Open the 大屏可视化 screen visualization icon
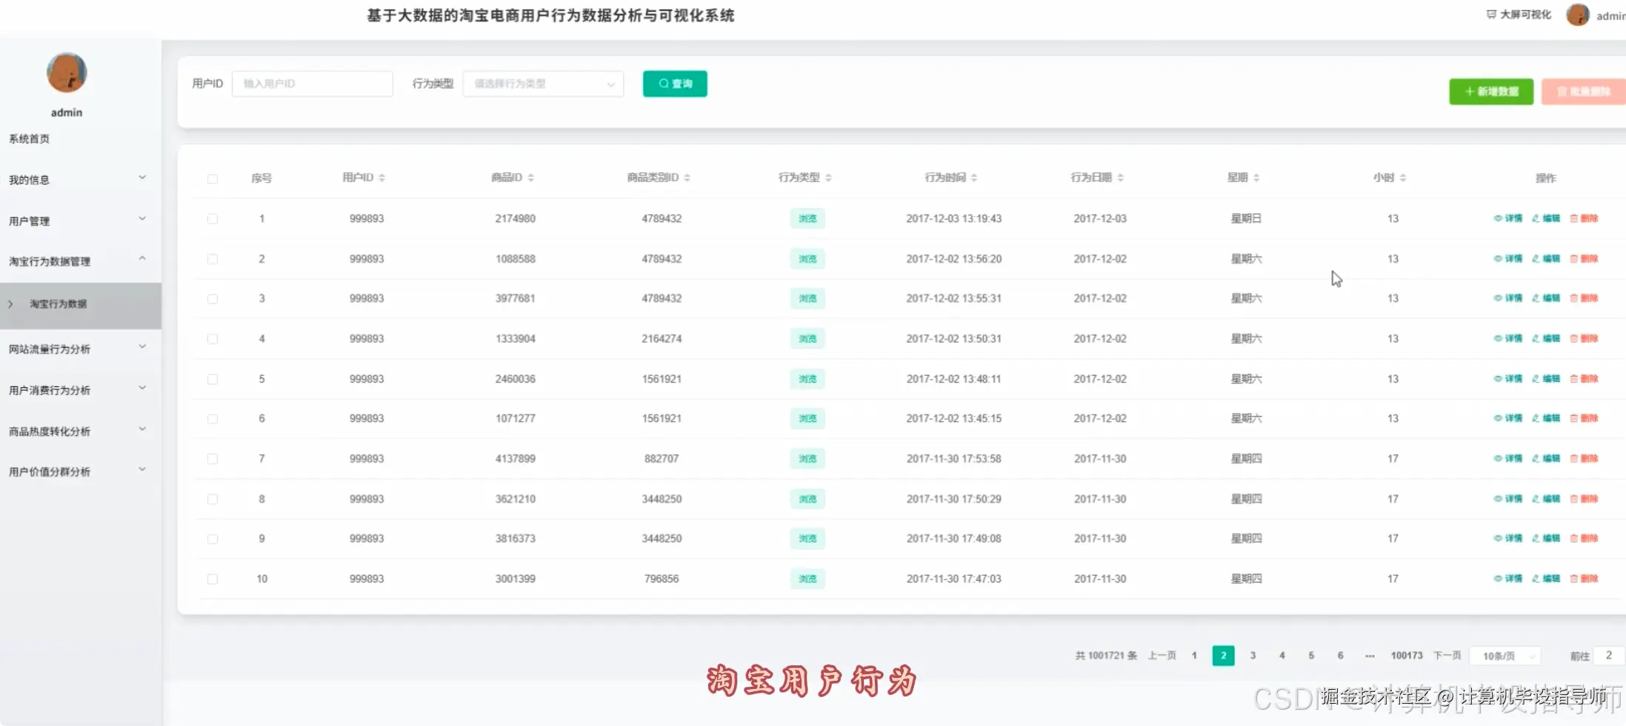This screenshot has height=726, width=1626. 1490,13
